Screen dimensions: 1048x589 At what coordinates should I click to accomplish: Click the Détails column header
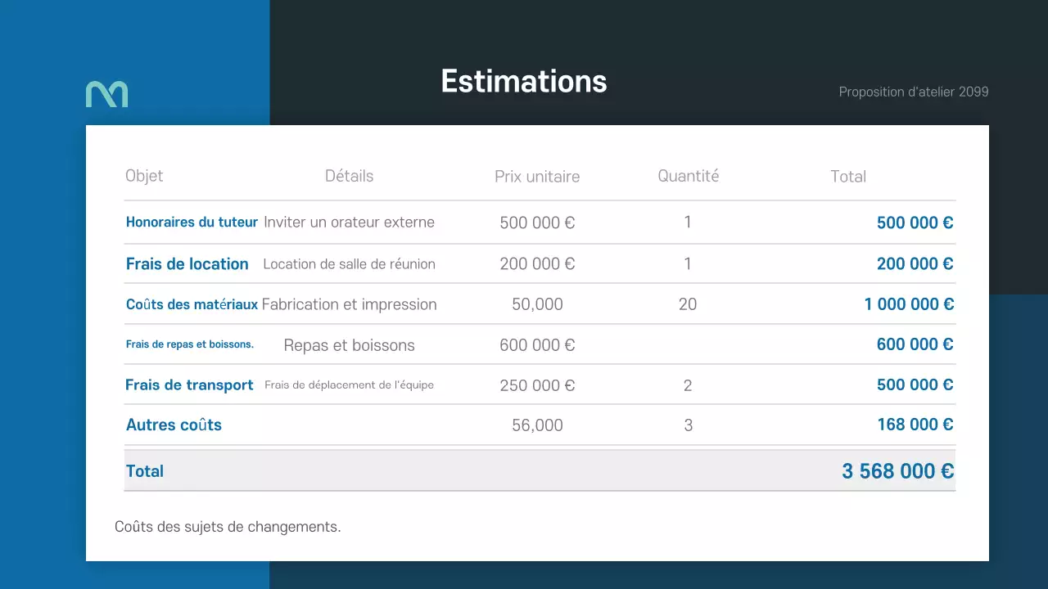click(x=349, y=176)
